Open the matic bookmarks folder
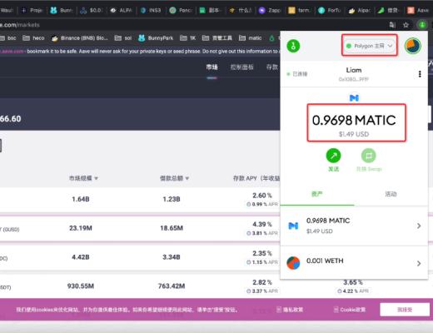433x333 pixels. tap(250, 38)
